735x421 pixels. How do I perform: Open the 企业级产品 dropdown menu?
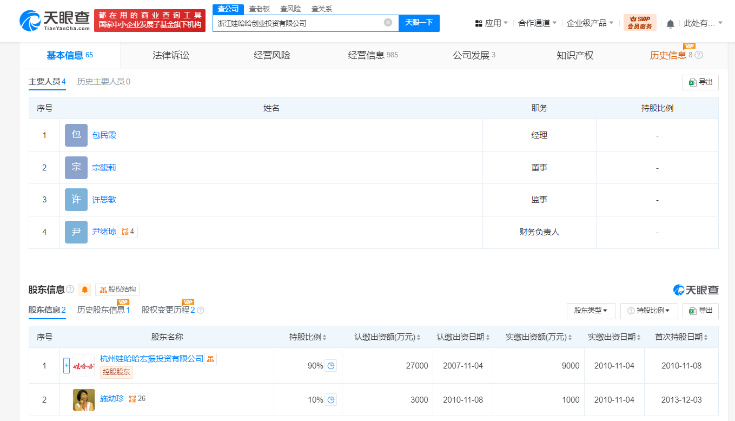[x=590, y=23]
